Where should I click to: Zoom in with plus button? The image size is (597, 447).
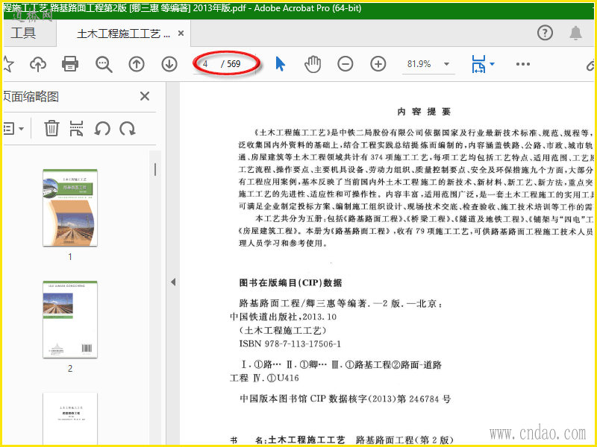click(x=378, y=64)
